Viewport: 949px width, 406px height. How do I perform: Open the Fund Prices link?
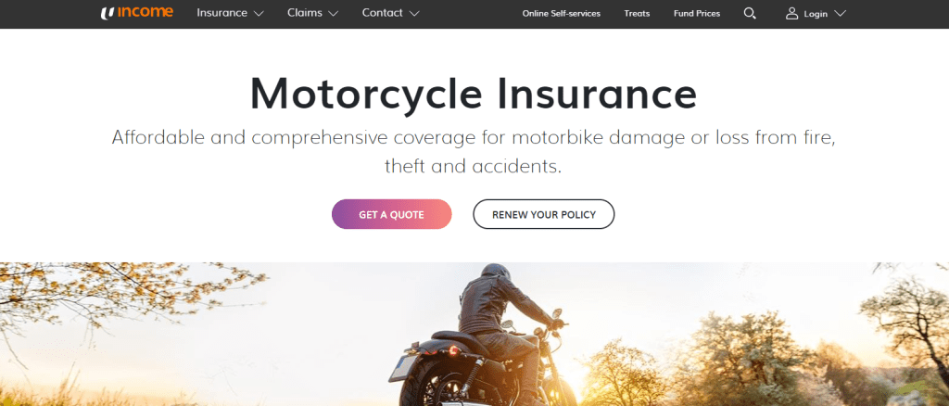(697, 13)
